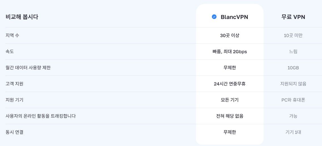Click the 기기 1대 cell

pyautogui.click(x=293, y=132)
